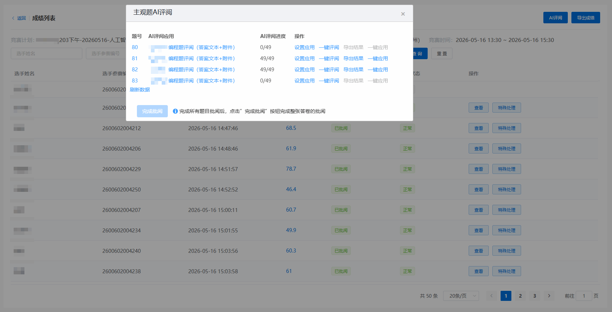Focus the 前往 page number input

tap(584, 296)
